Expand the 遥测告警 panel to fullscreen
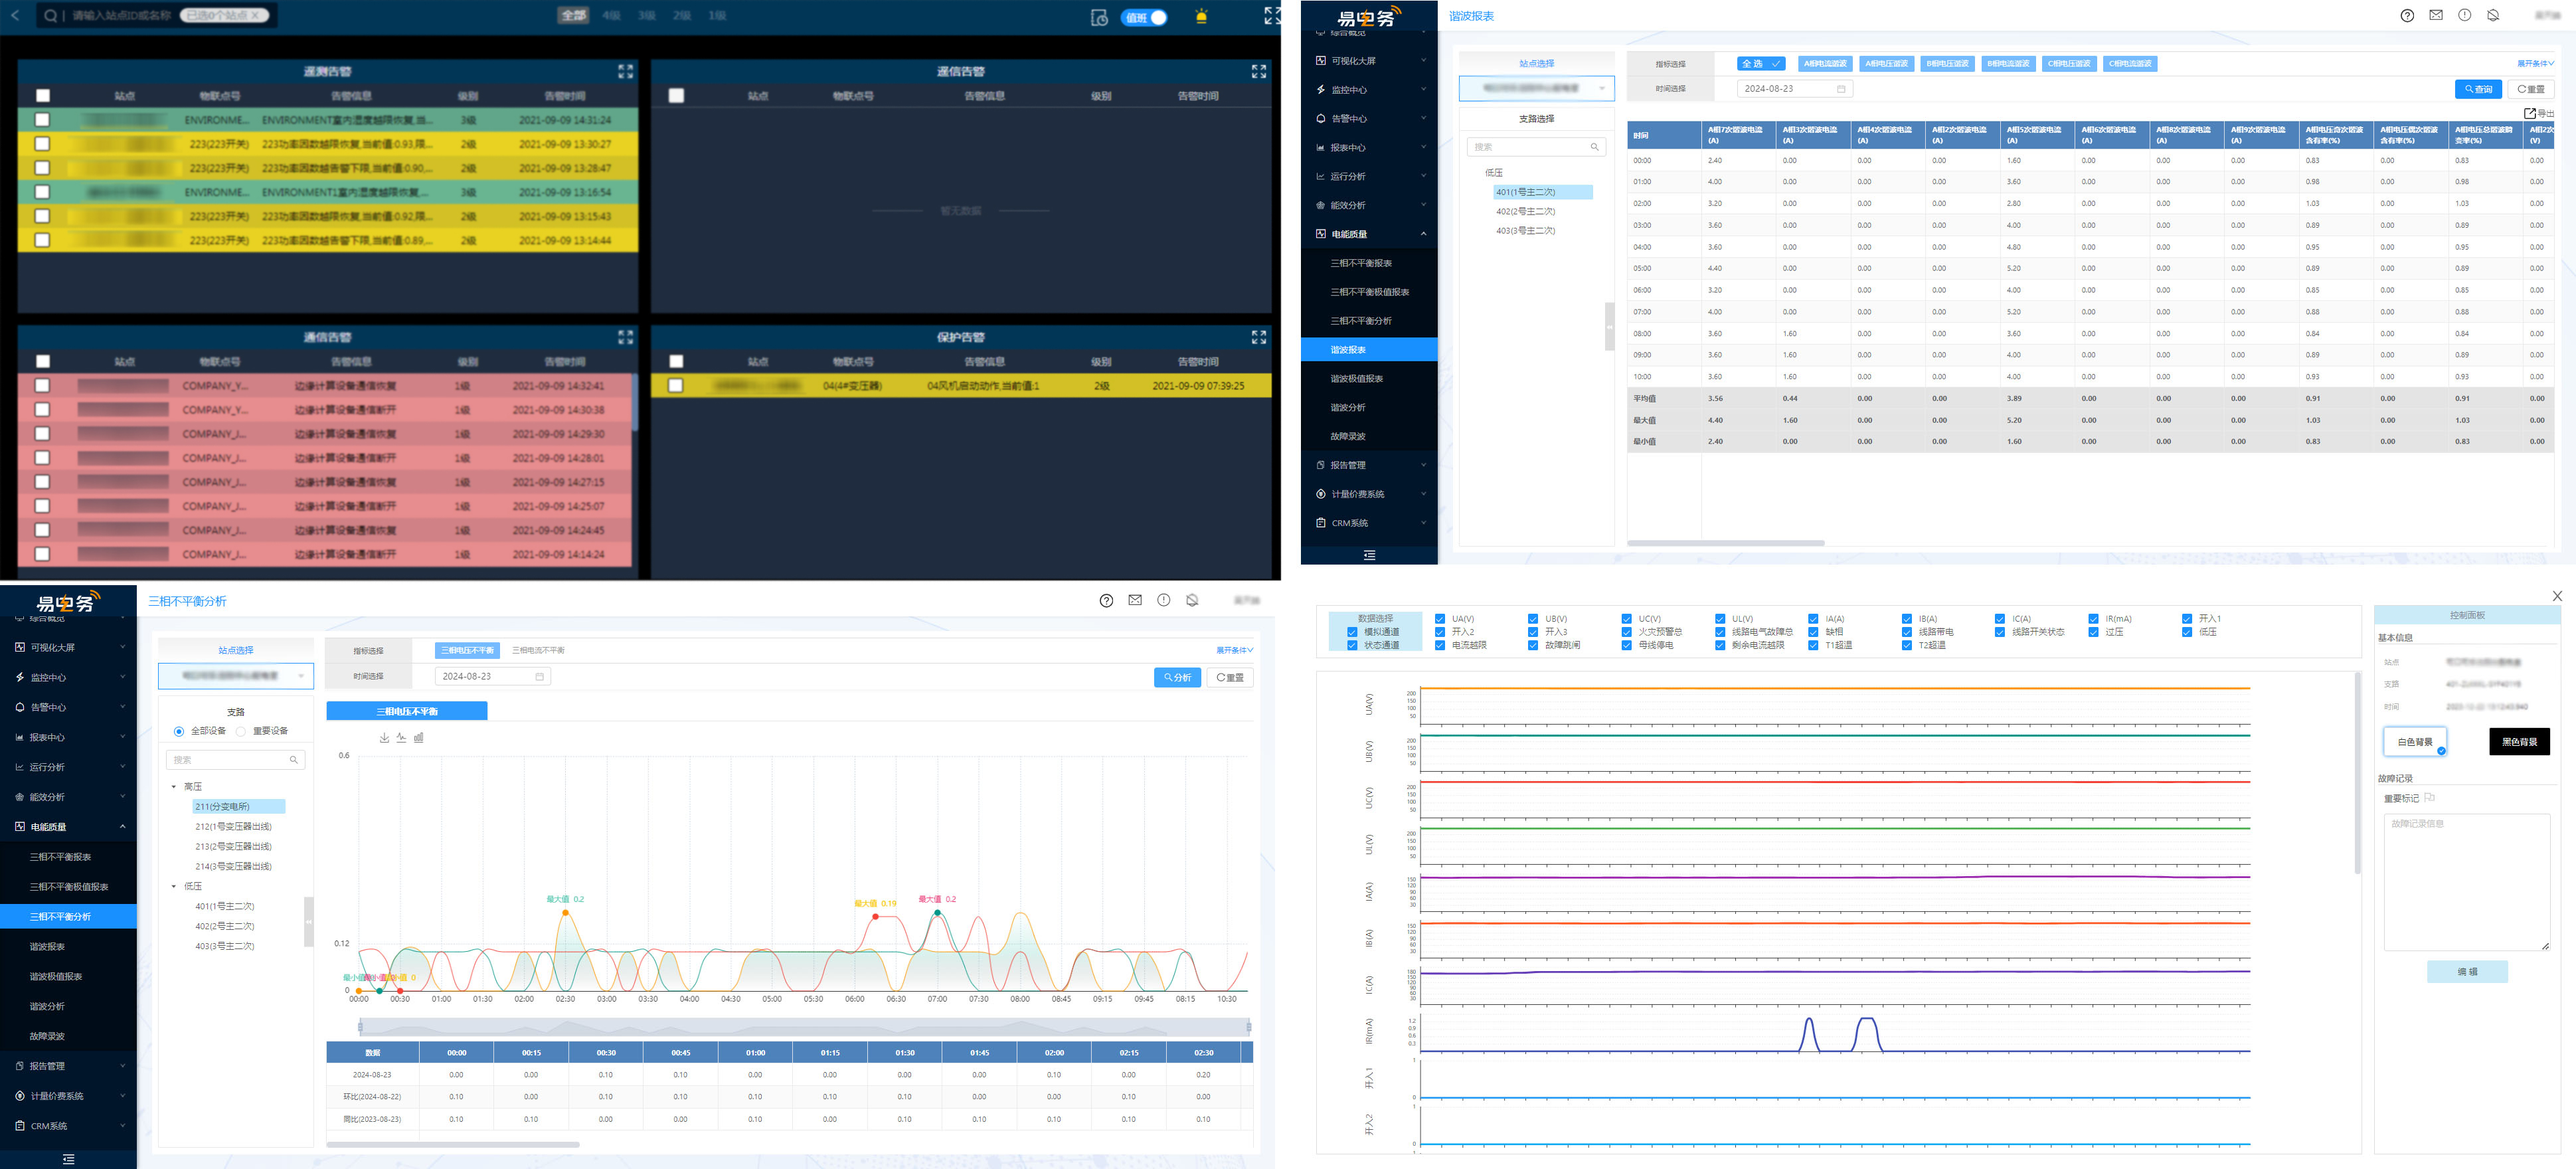The width and height of the screenshot is (2576, 1169). coord(625,71)
